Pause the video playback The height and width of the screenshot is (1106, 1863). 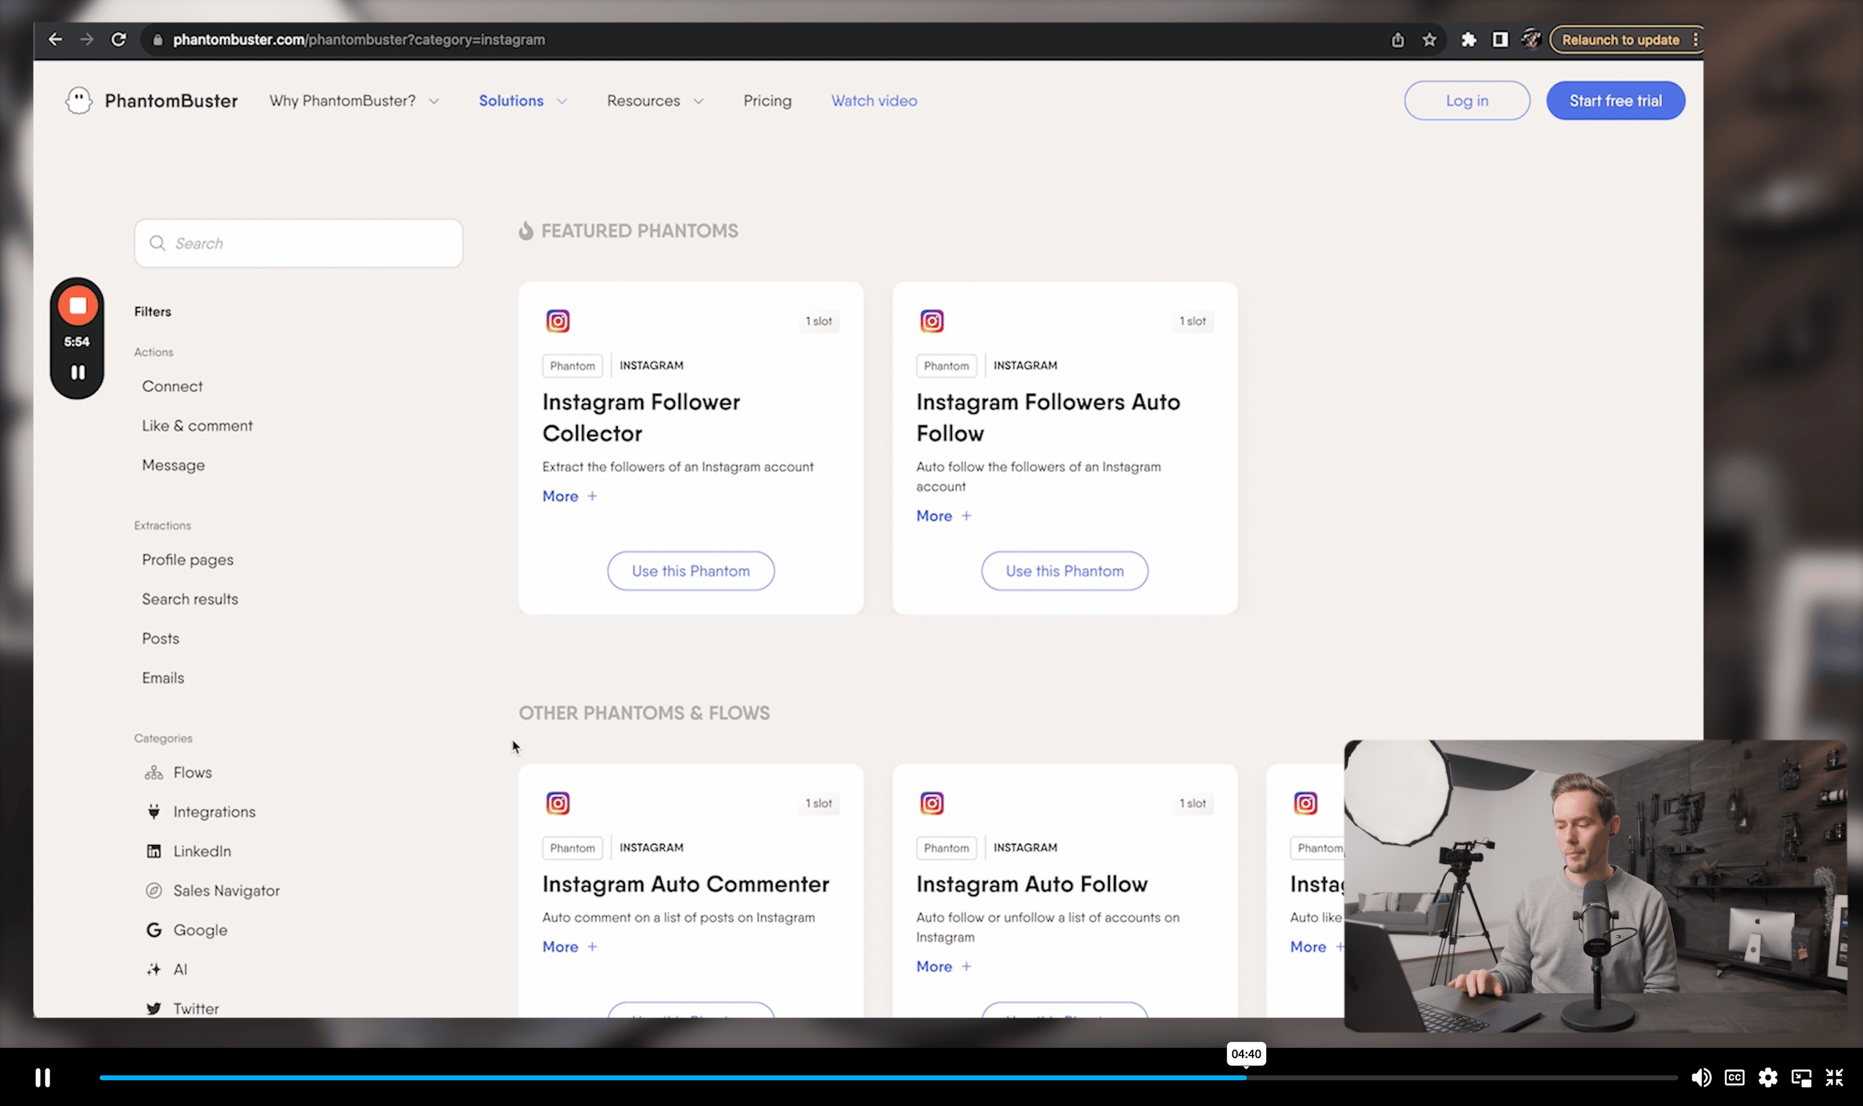tap(42, 1077)
